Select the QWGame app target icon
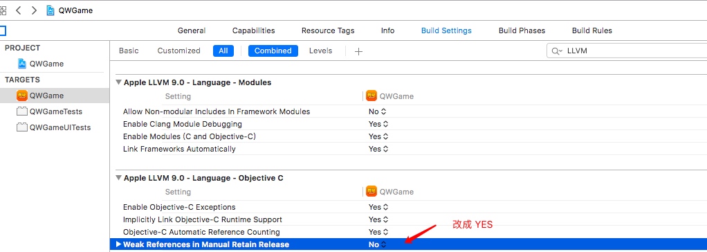This screenshot has width=707, height=252. (21, 96)
